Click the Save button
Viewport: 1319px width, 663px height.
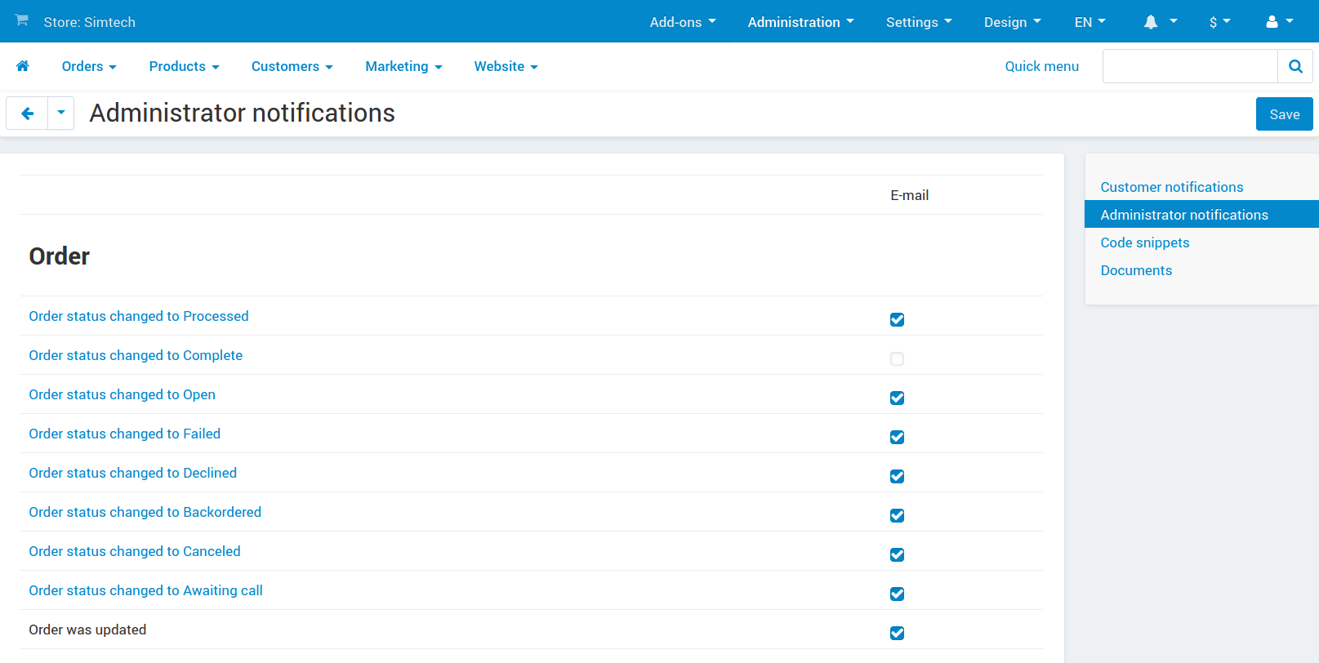(x=1284, y=114)
